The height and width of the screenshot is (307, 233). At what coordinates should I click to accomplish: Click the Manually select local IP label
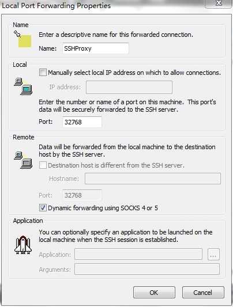pos(134,73)
